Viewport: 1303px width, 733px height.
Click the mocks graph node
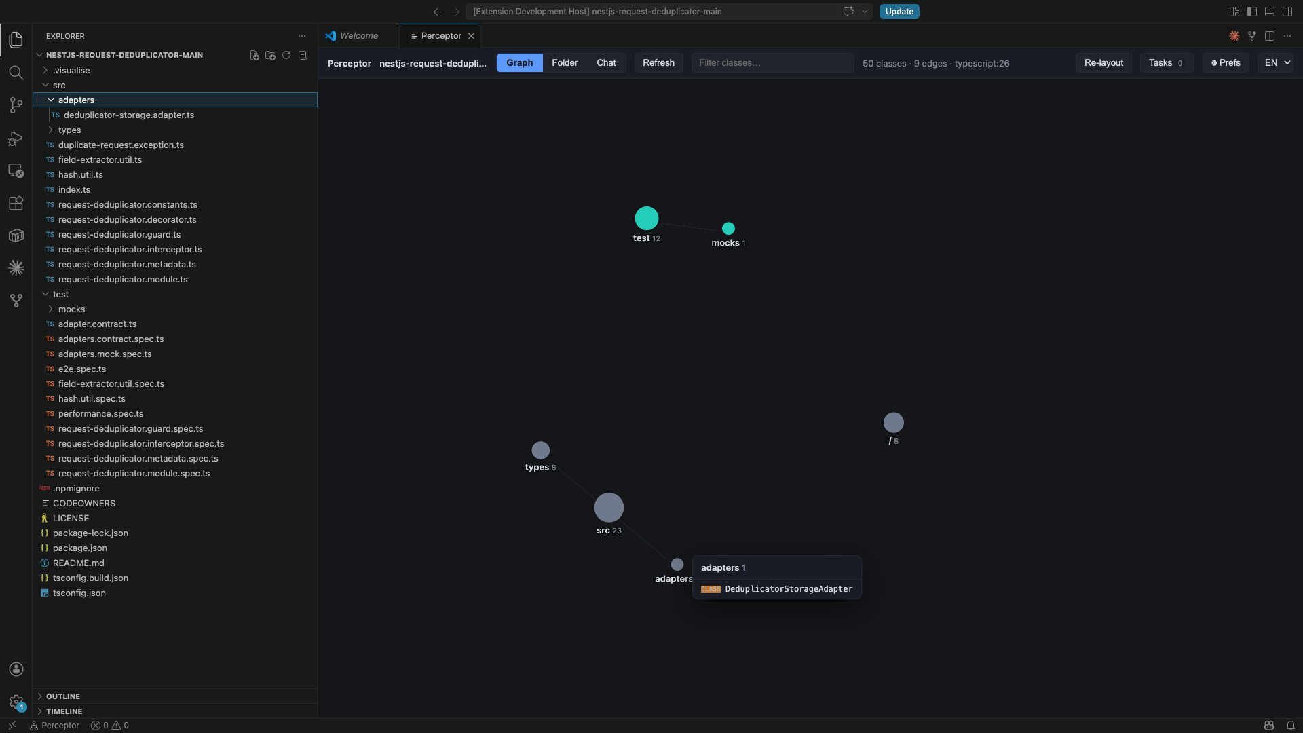coord(728,229)
